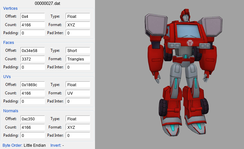244x149 pixels.
Task: Toggle the Little Endian byte order value
Action: pos(35,145)
